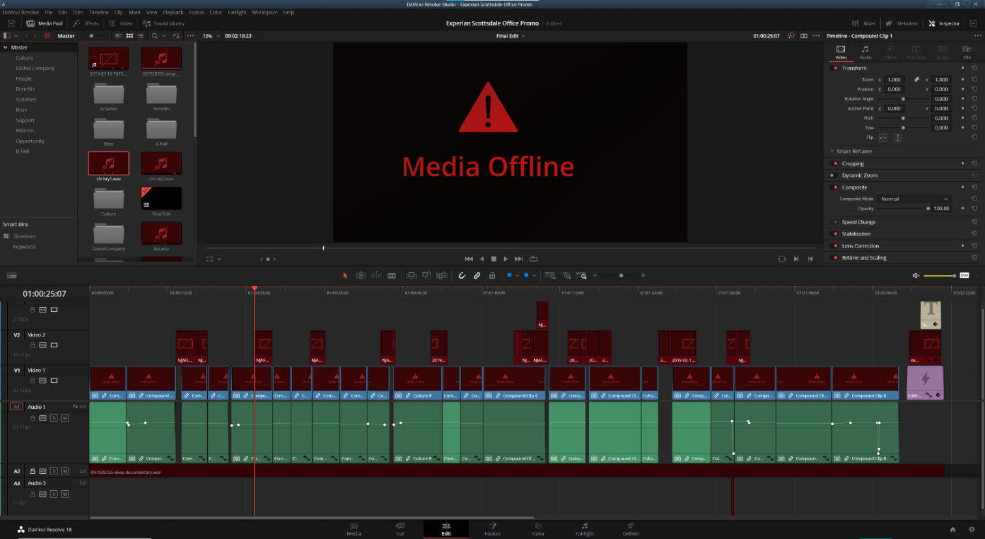The image size is (985, 539).
Task: Activate the Trim Edit Mode tool
Action: click(360, 275)
